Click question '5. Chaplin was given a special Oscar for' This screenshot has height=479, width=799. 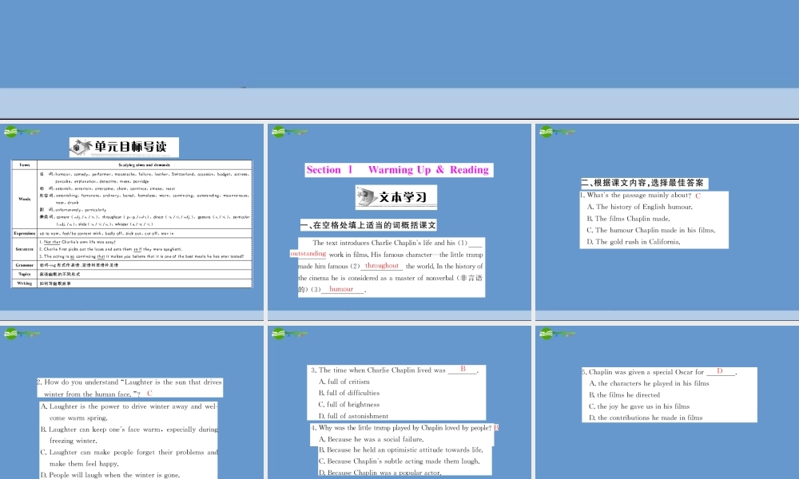click(642, 372)
